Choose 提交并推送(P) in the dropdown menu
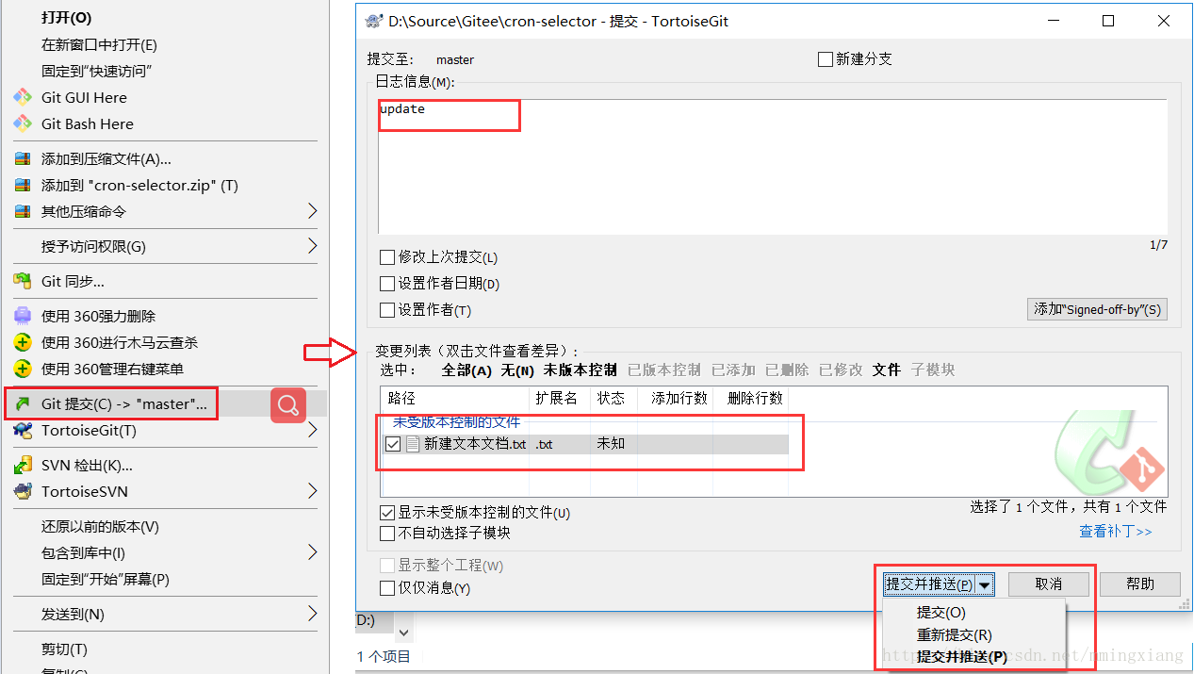1194x674 pixels. 962,657
